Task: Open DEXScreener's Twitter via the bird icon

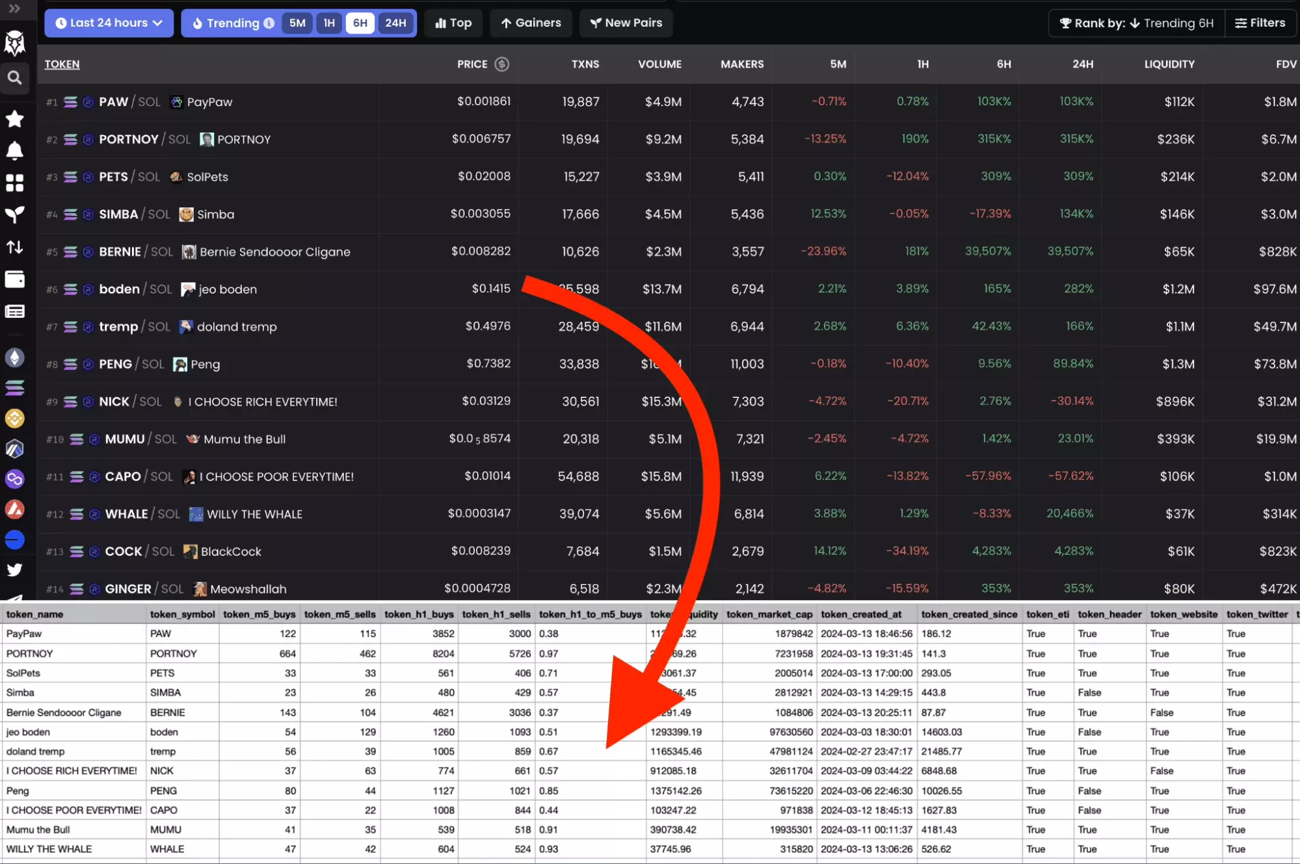Action: click(x=15, y=569)
